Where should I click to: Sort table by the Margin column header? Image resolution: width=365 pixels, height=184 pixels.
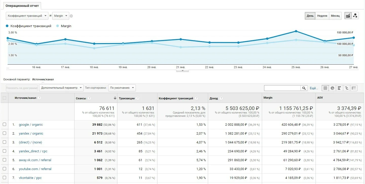(x=268, y=98)
